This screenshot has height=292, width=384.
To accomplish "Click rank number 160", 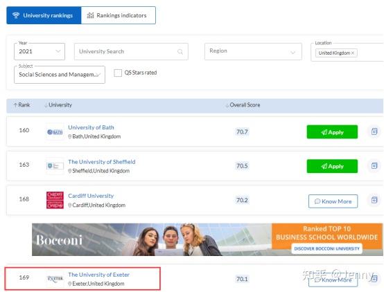I will coord(24,130).
